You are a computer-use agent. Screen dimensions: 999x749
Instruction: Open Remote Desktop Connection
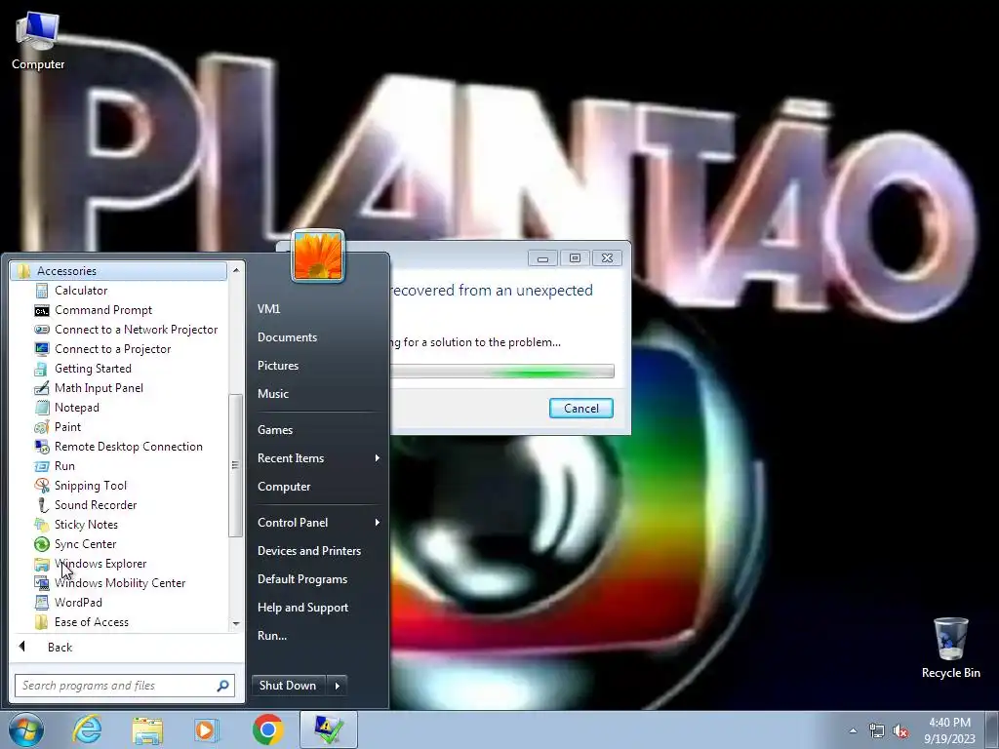click(x=128, y=447)
